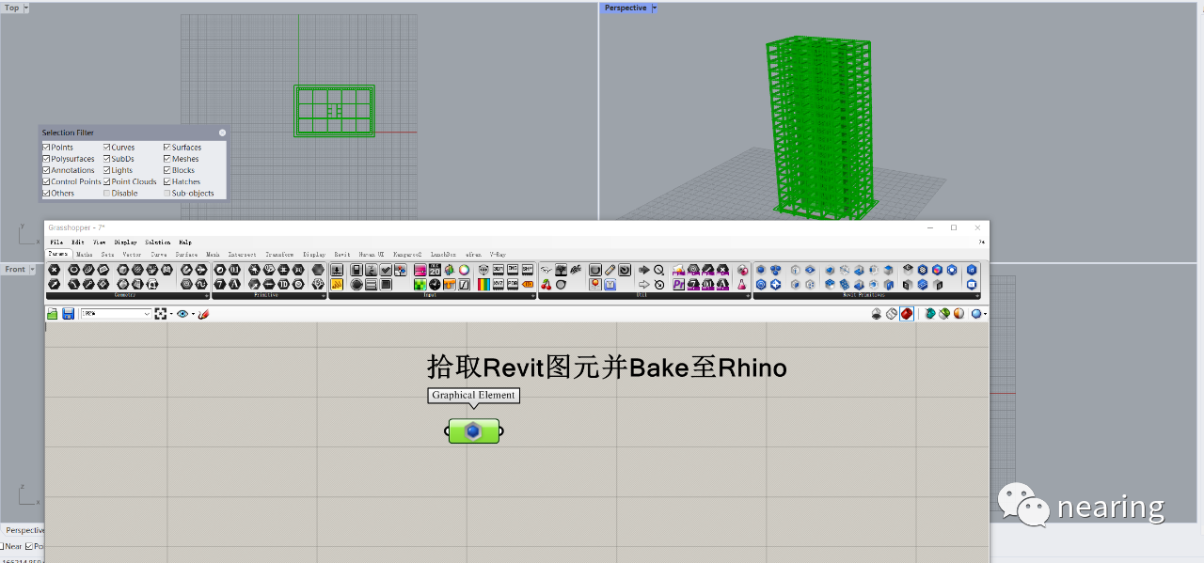The width and height of the screenshot is (1204, 563).
Task: Open file icon in Grasshopper canvas toolbar
Action: (53, 314)
